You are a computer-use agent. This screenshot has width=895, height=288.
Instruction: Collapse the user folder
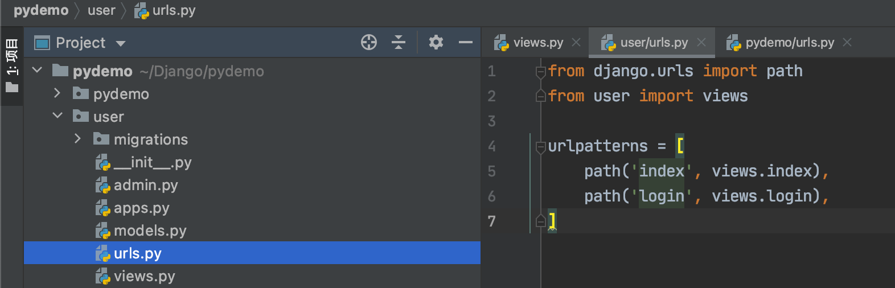[57, 116]
